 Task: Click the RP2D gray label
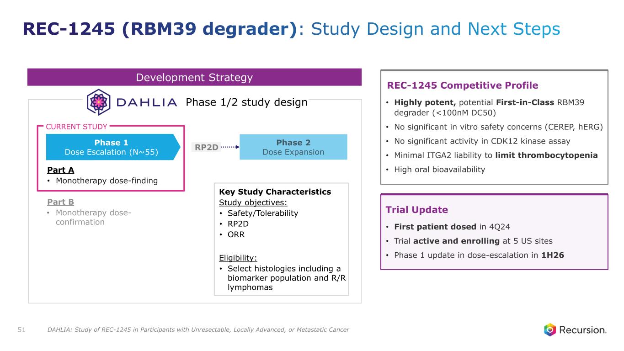tap(207, 147)
